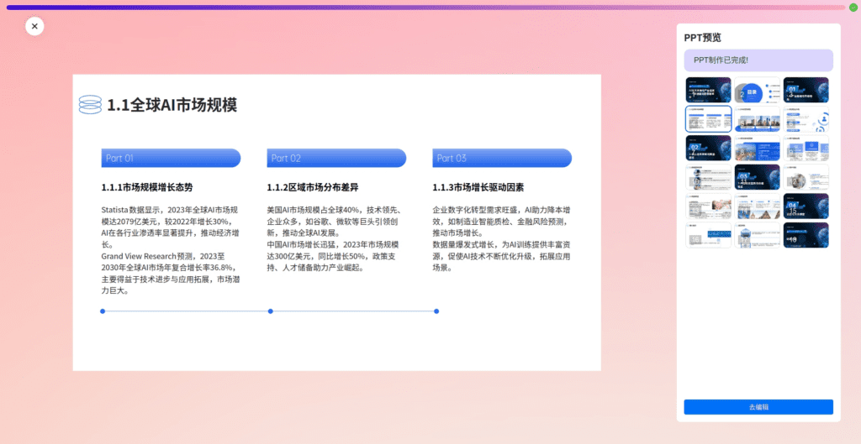Click the first blue dot on the timeline
The width and height of the screenshot is (861, 444).
pos(103,311)
